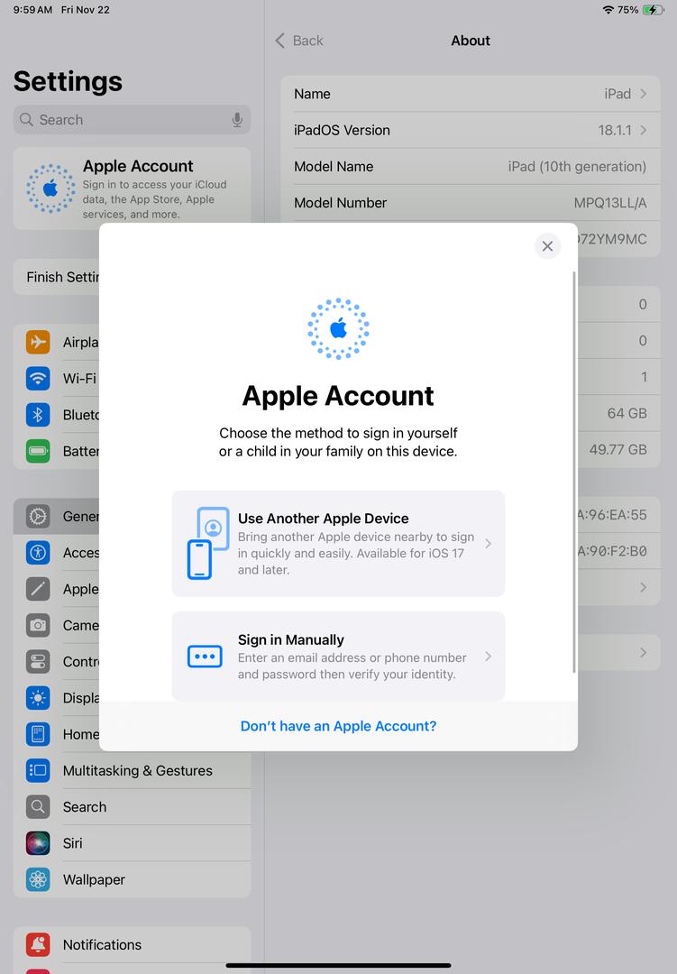The image size is (677, 974).
Task: Tap the battery status icon
Action: 654,10
